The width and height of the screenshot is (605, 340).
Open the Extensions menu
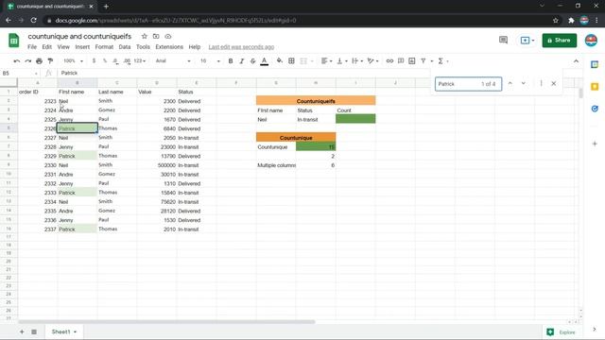coord(169,47)
